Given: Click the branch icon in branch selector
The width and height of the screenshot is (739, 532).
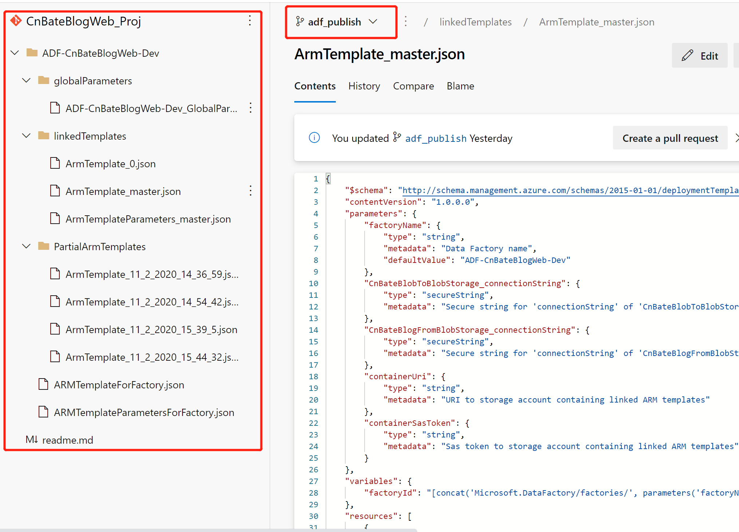Looking at the screenshot, I should [x=300, y=22].
